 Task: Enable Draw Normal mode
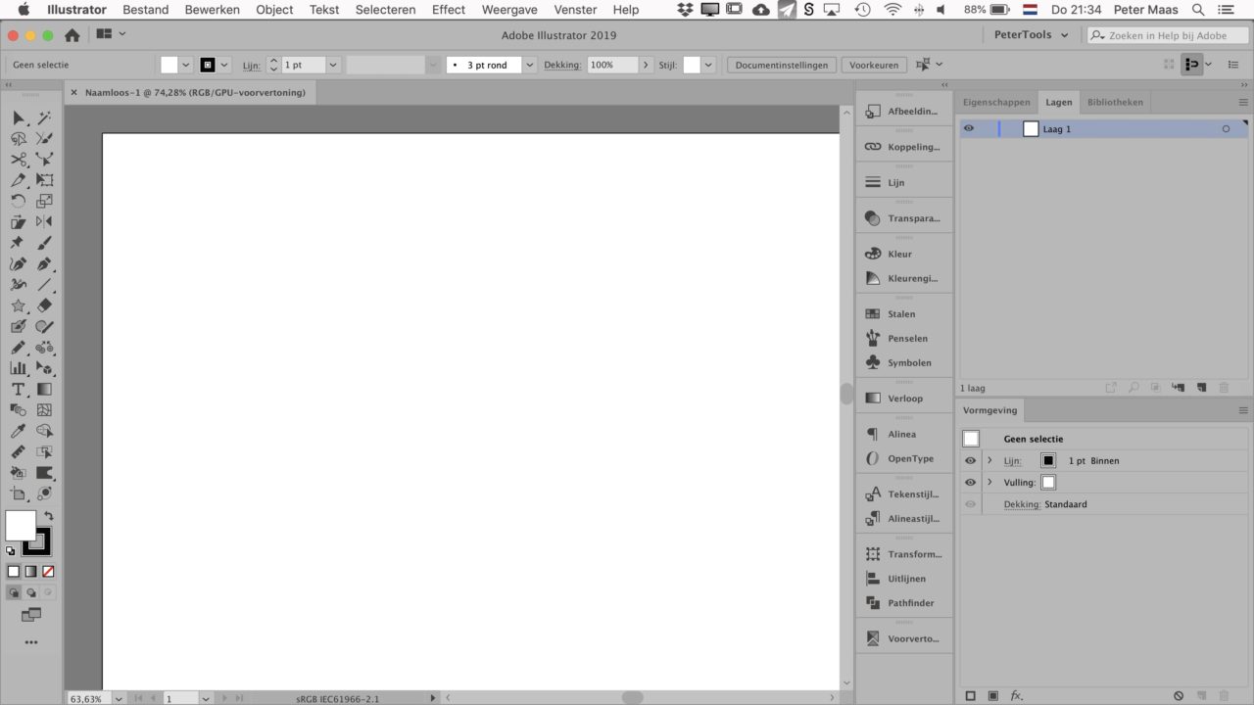click(14, 592)
